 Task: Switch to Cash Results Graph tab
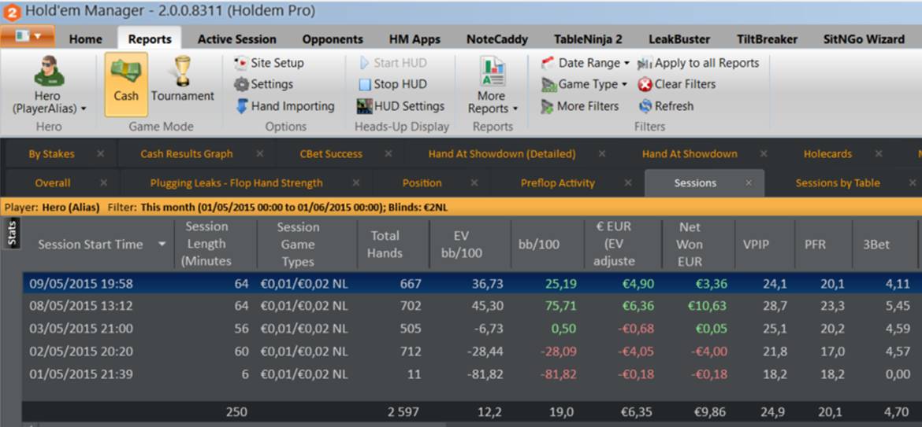click(x=187, y=153)
